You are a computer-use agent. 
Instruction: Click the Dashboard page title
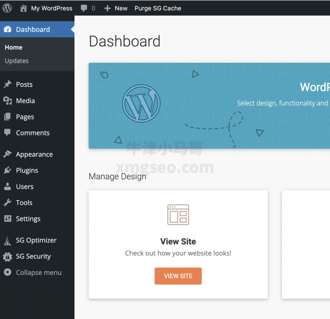[x=125, y=41]
